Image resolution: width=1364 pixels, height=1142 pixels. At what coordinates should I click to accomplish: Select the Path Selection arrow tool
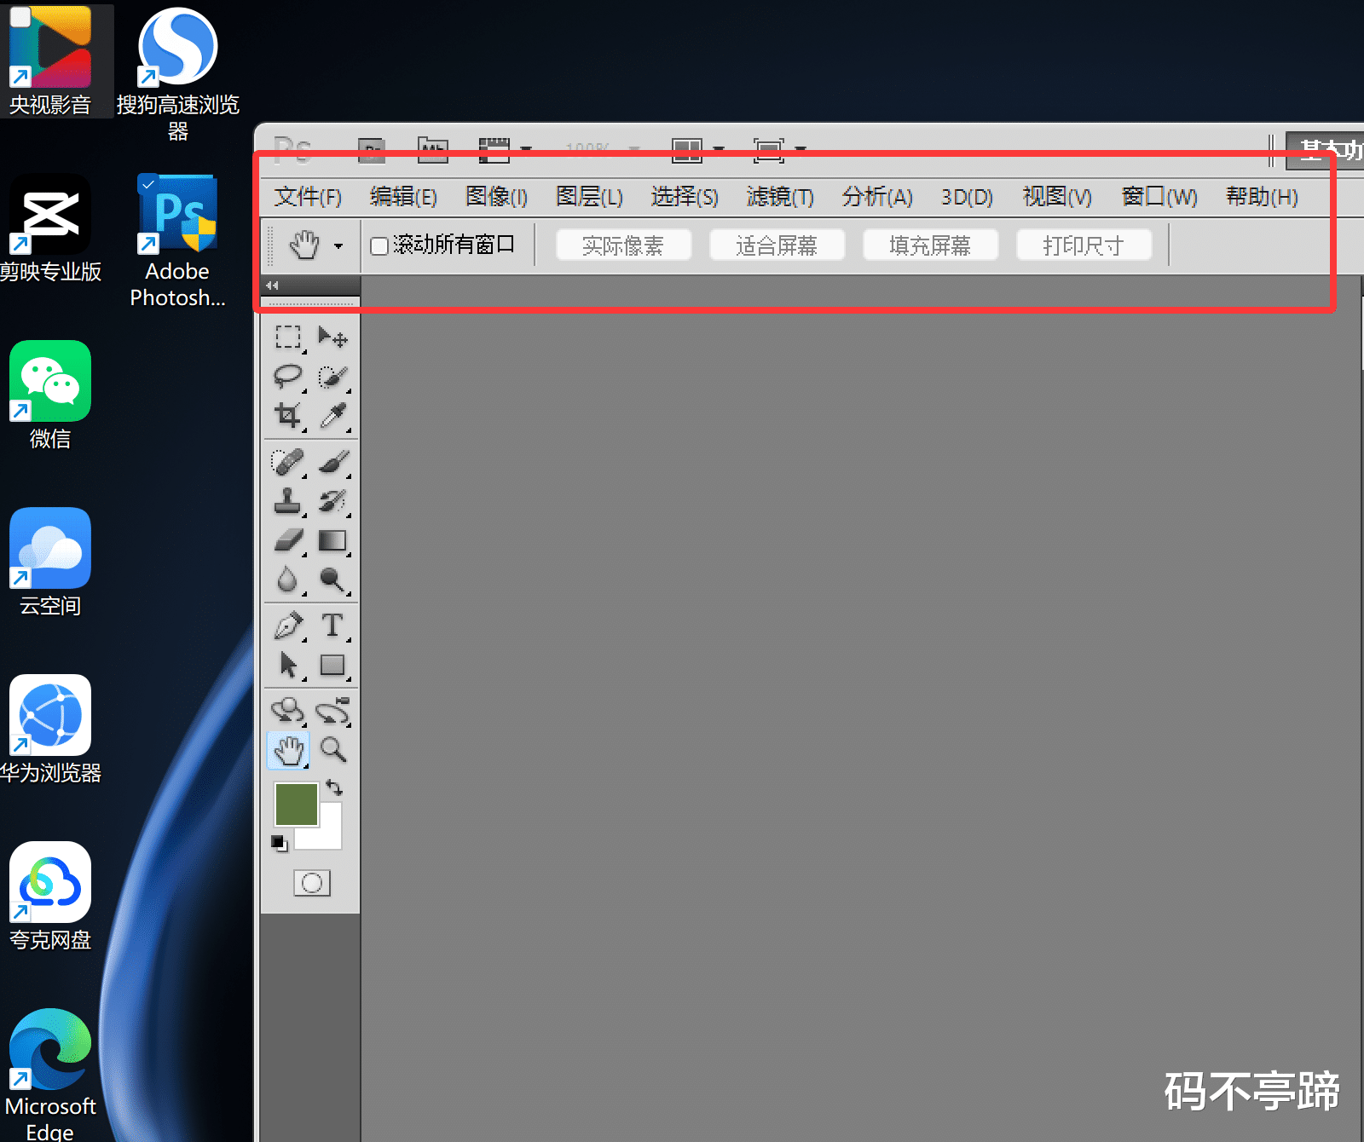click(288, 665)
